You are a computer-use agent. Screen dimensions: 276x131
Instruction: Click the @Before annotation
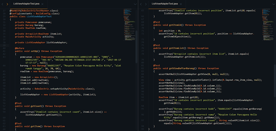click(19, 48)
